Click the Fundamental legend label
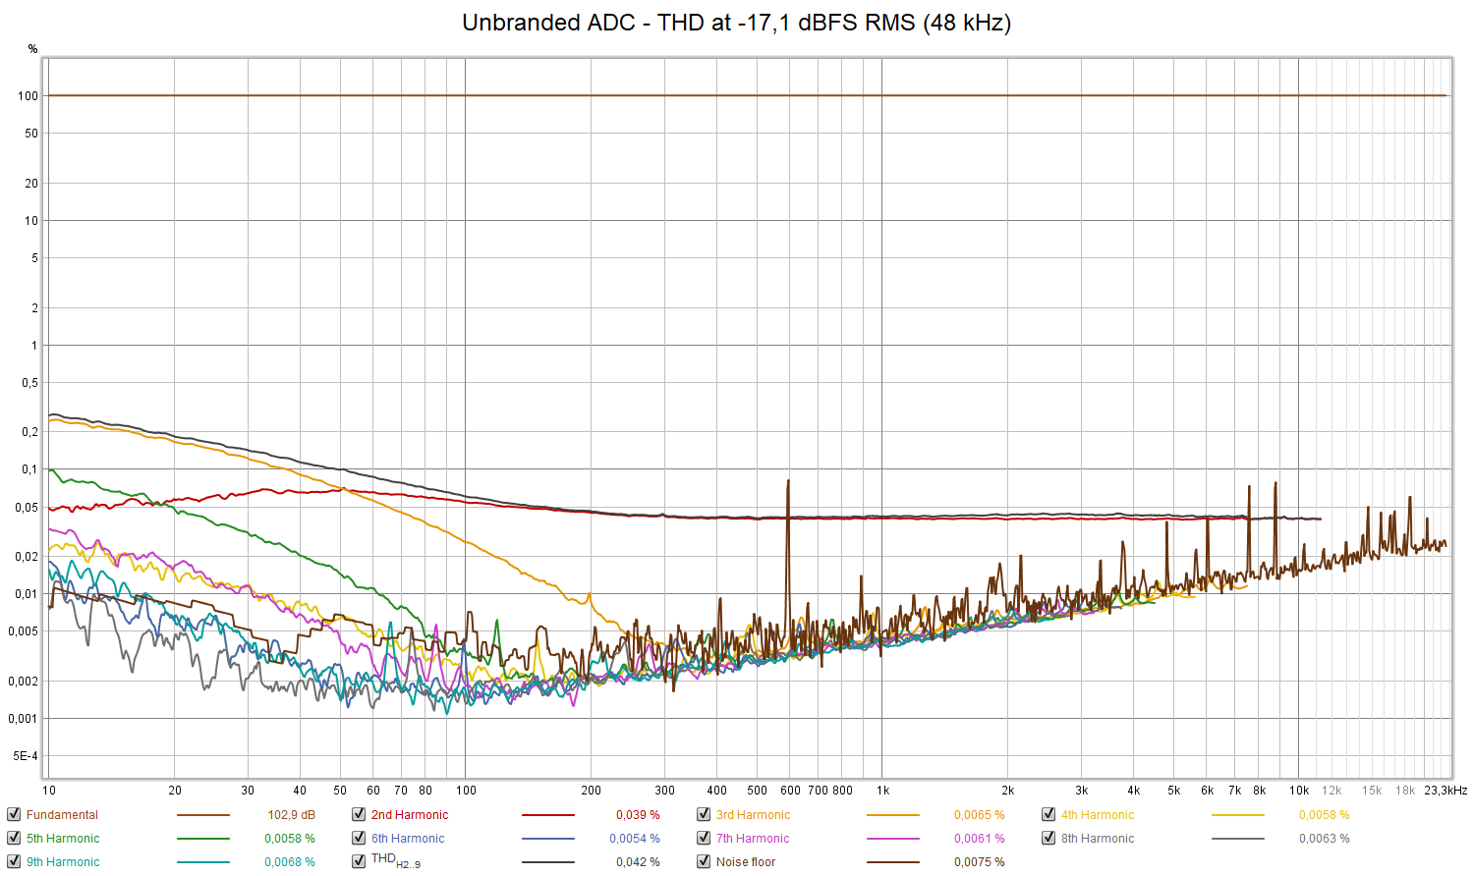This screenshot has width=1473, height=876. click(62, 815)
